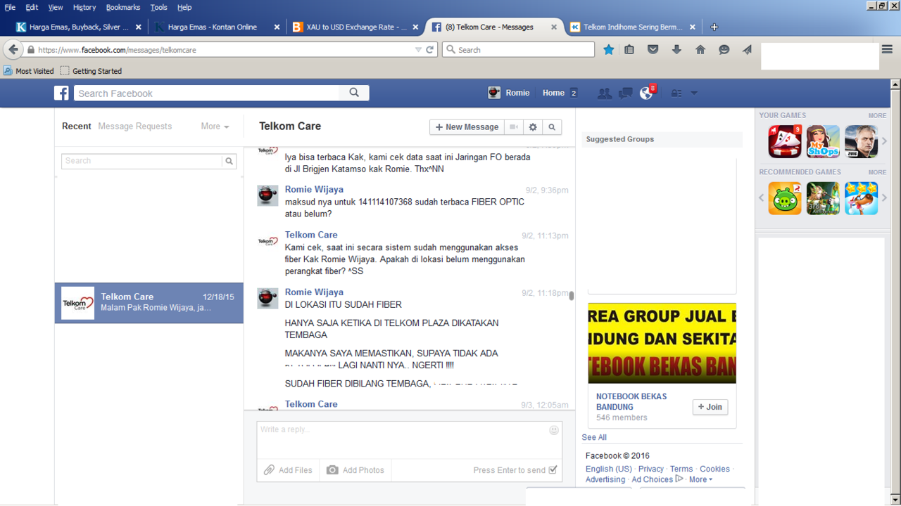The height and width of the screenshot is (506, 901).
Task: Join the Notebook Bekas Bandung group
Action: tap(710, 407)
